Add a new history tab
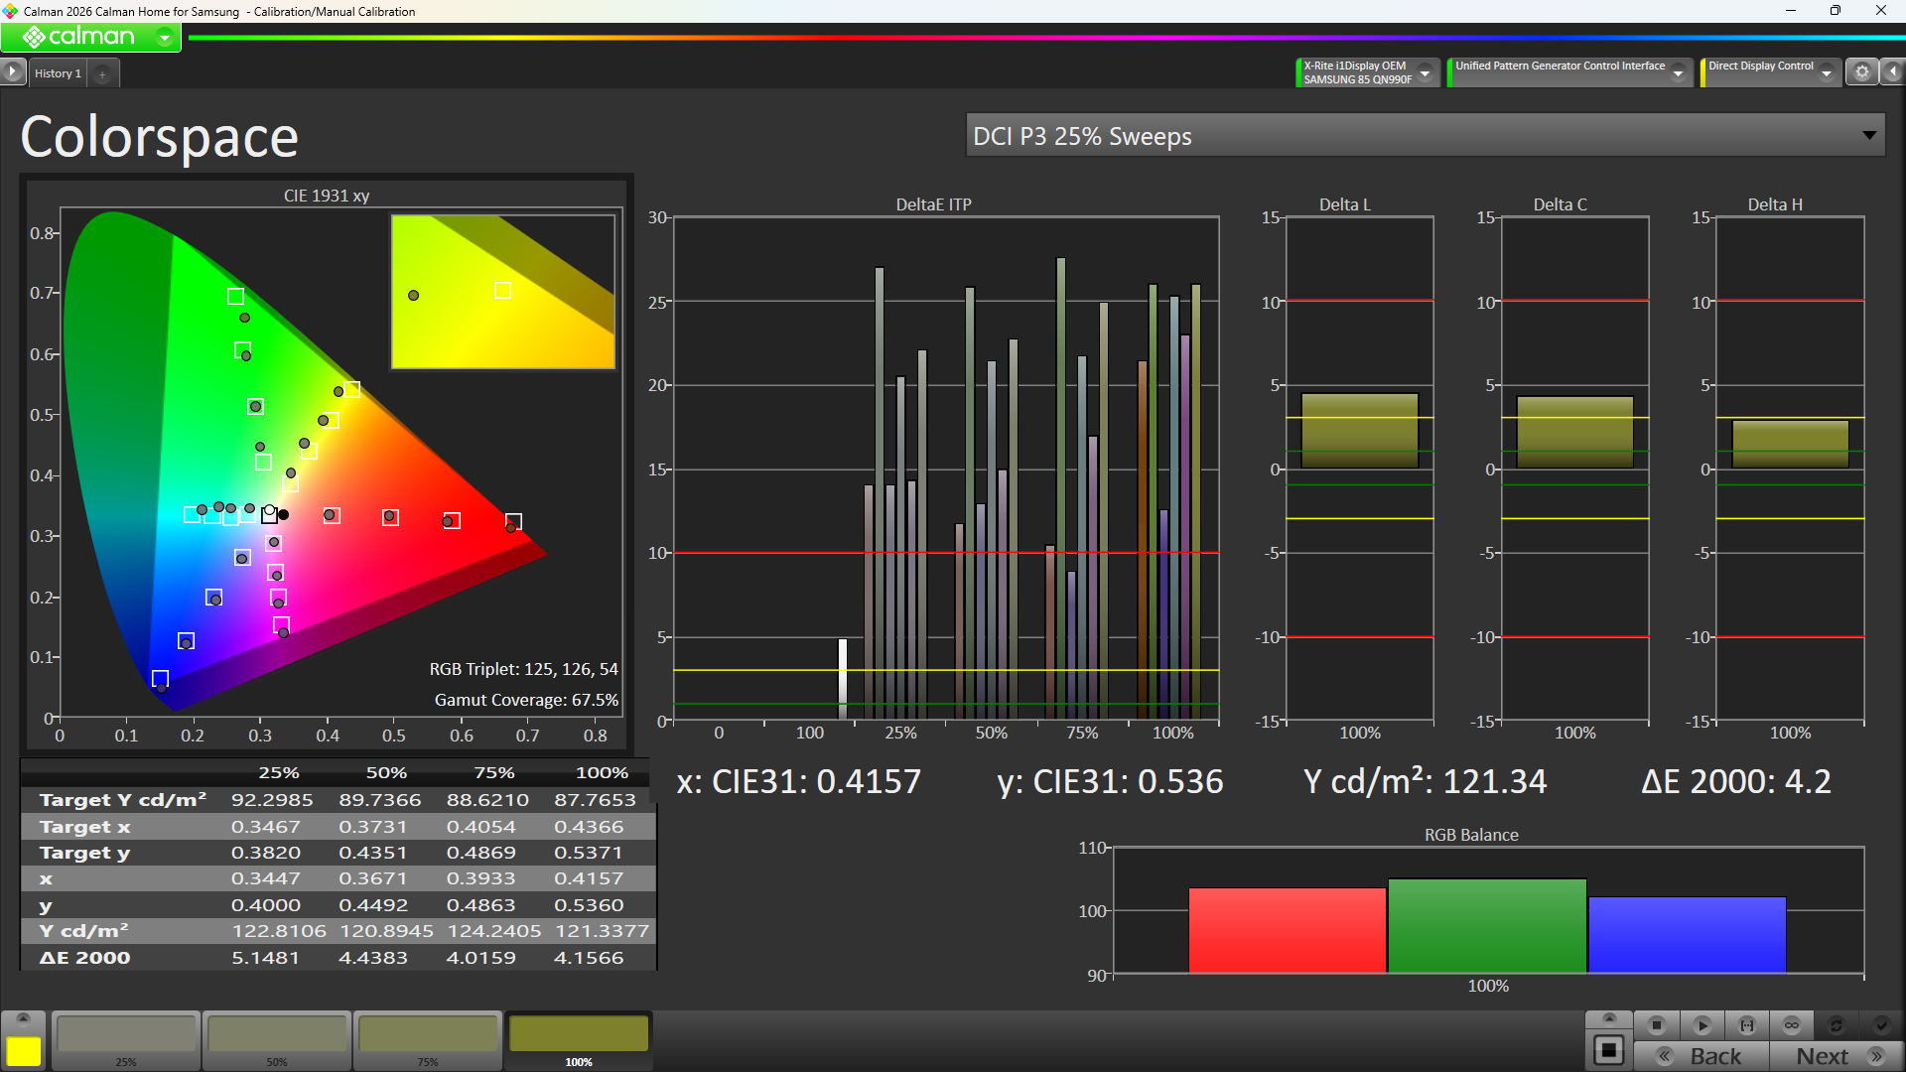1906x1072 pixels. coord(102,73)
